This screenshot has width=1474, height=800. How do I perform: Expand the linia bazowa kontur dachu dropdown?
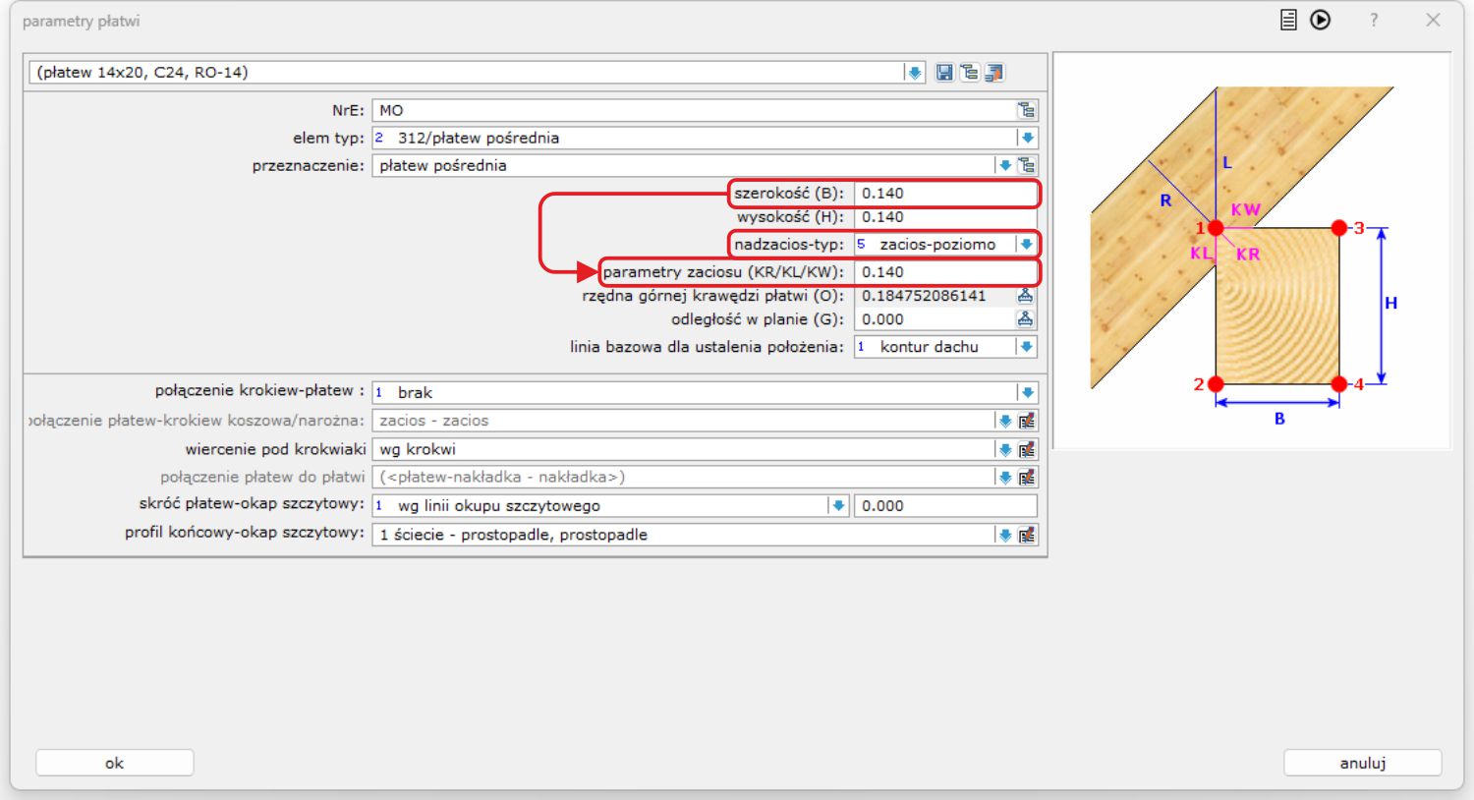click(1026, 347)
